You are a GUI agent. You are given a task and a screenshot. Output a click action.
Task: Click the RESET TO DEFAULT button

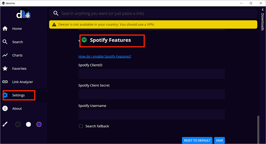[x=197, y=141]
